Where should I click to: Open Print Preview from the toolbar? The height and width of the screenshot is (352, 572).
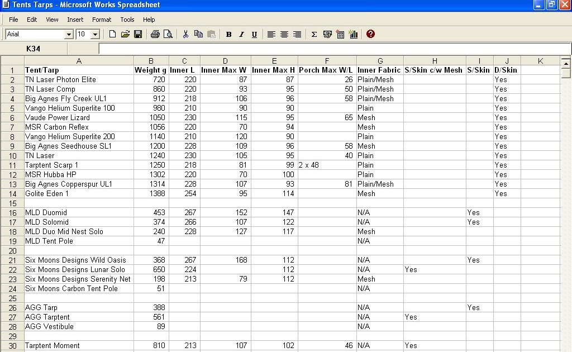point(168,34)
